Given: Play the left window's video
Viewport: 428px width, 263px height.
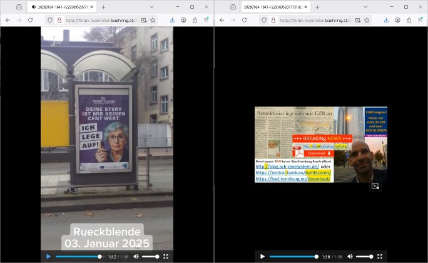Looking at the screenshot, I should (x=48, y=256).
